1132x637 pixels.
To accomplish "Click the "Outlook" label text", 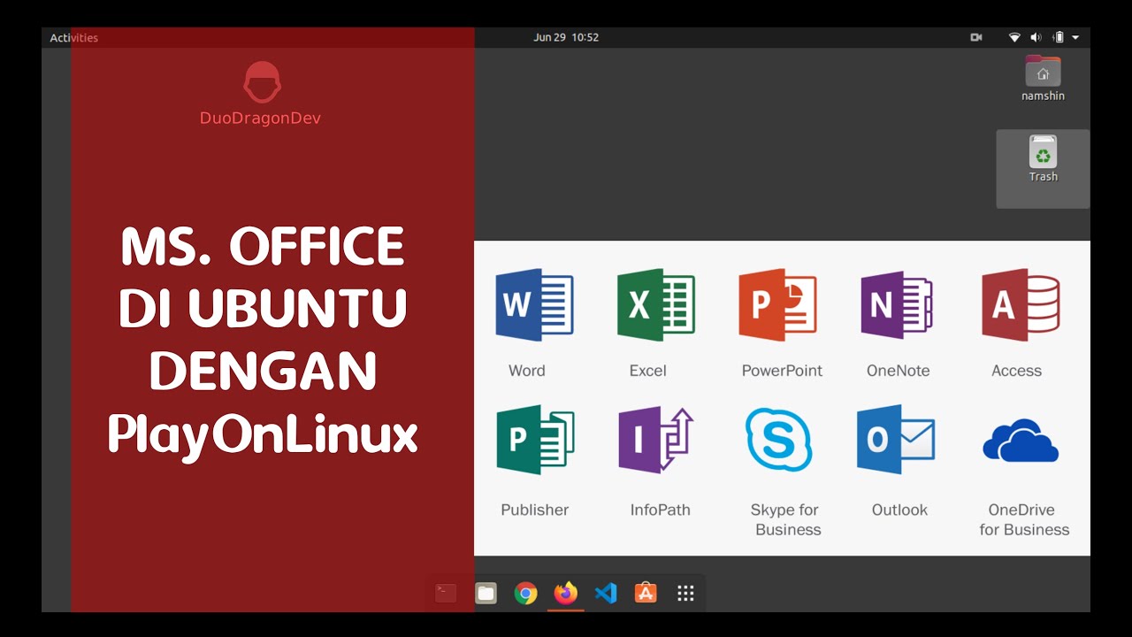I will pos(899,510).
